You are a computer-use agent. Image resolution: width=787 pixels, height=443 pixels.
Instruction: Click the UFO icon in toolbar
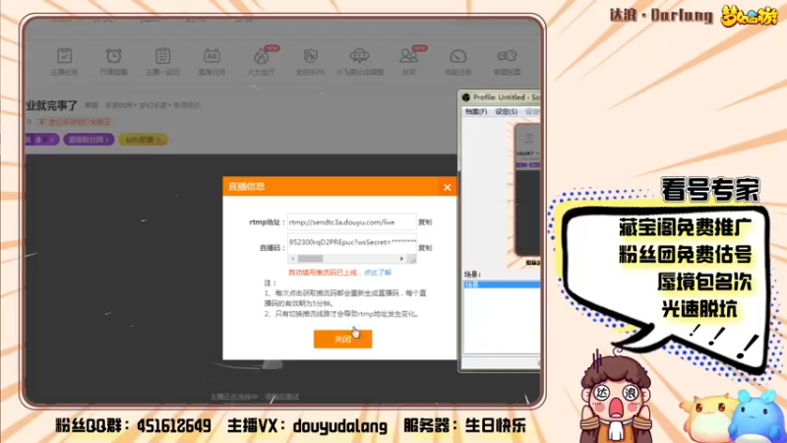point(359,56)
